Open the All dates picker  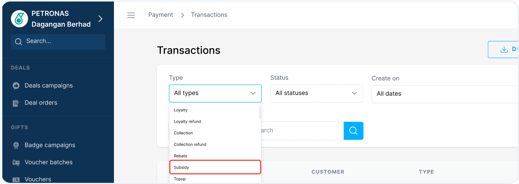[444, 94]
